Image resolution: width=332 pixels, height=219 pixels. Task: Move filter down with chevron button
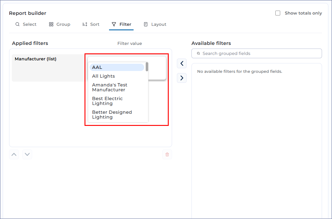pos(27,154)
